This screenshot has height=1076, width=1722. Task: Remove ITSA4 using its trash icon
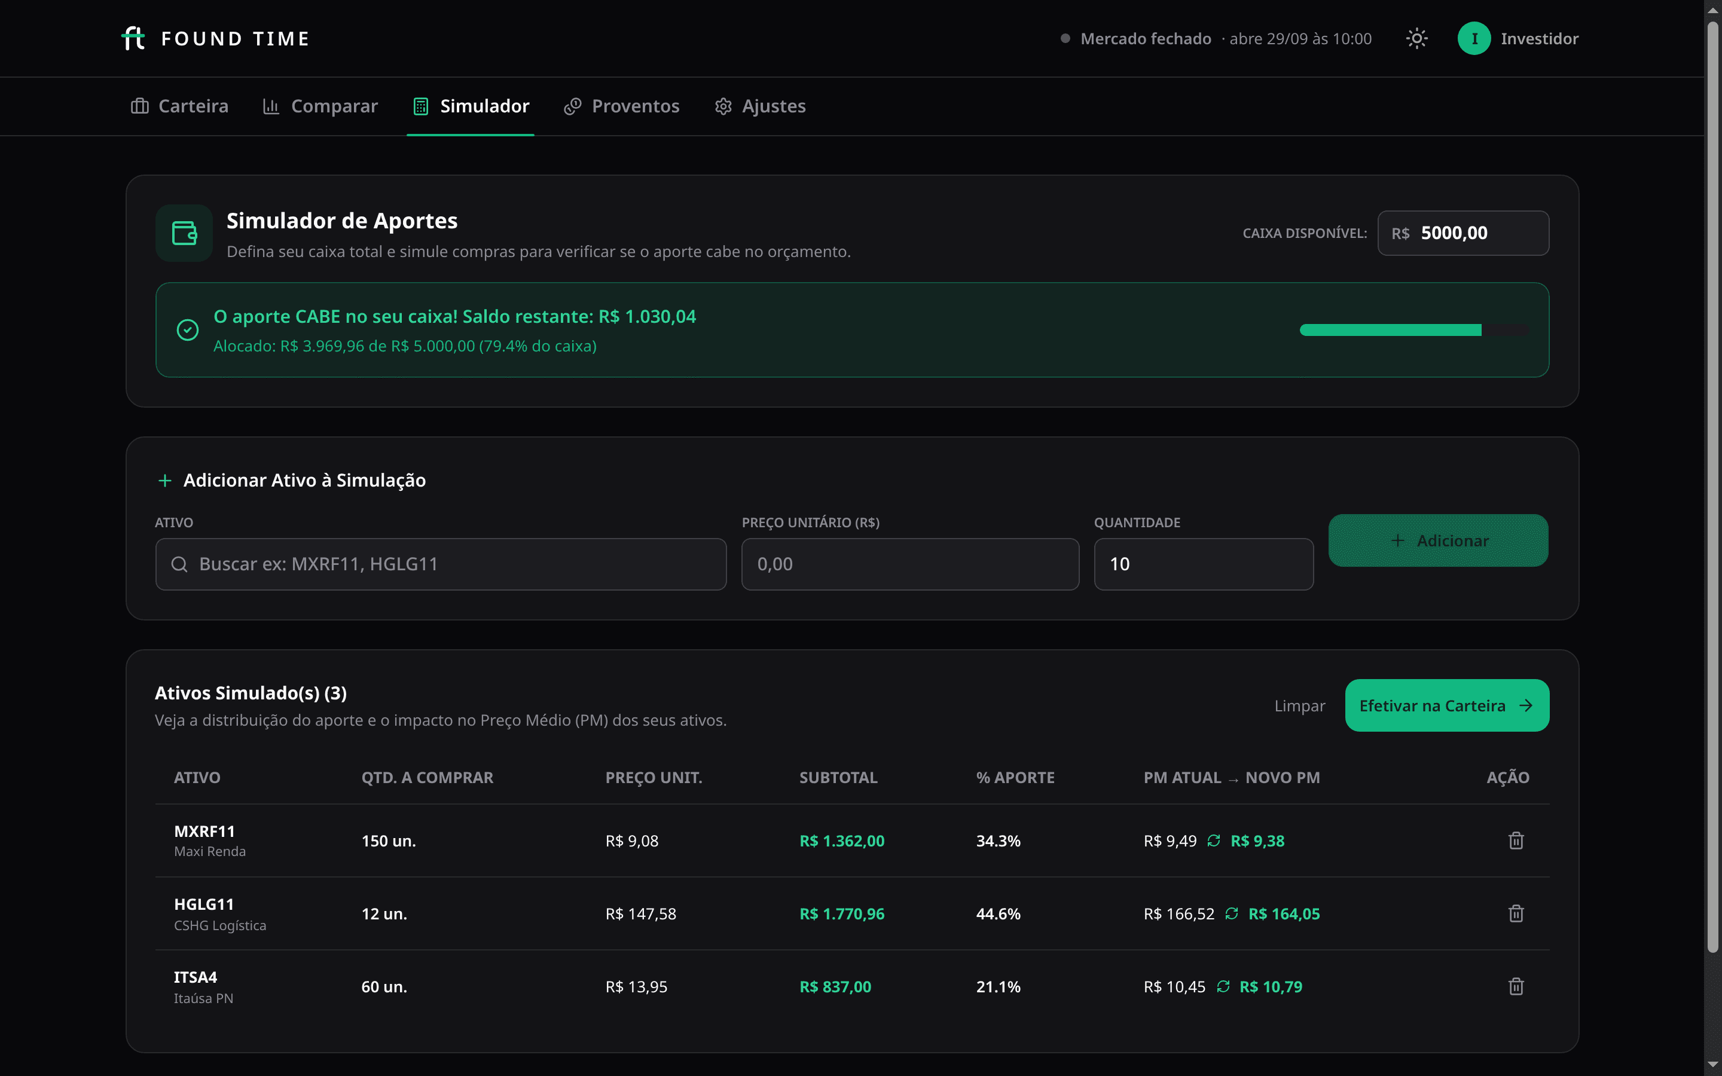click(1516, 986)
